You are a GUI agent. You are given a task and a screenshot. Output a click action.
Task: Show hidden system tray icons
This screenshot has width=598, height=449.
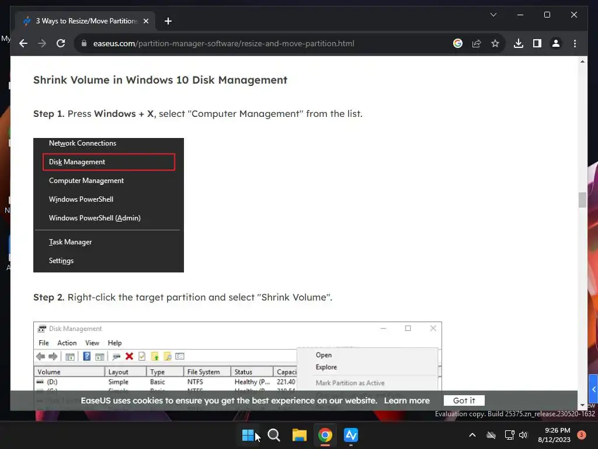click(472, 435)
